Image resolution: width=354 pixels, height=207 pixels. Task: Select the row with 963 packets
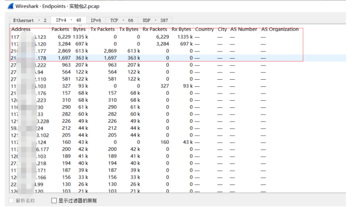click(x=178, y=65)
